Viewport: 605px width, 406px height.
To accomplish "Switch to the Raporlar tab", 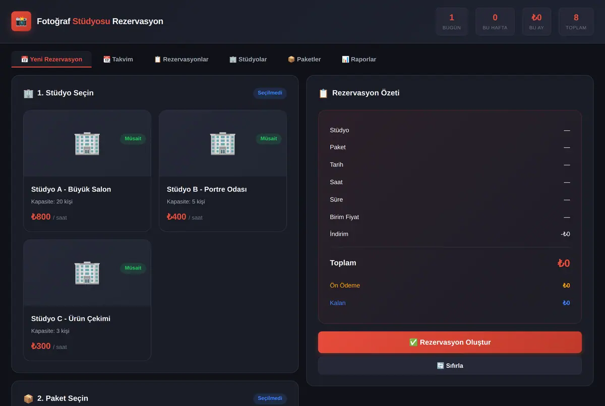I will tap(359, 59).
